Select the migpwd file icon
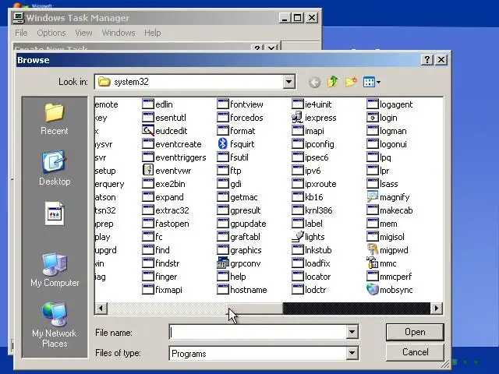 click(x=373, y=250)
